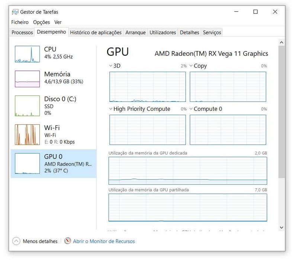The width and height of the screenshot is (299, 260).
Task: Open the Abrir o Monitor de Recursos link
Action: [x=104, y=241]
